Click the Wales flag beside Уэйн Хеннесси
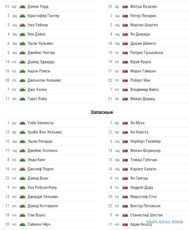The width and height of the screenshot is (190, 230). (x=22, y=123)
